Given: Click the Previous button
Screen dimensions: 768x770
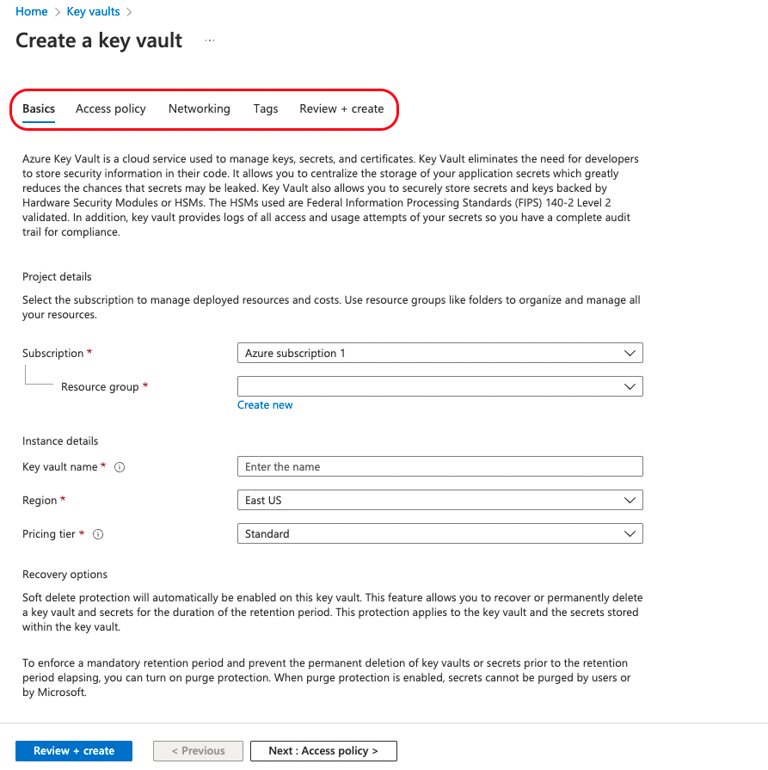Looking at the screenshot, I should pyautogui.click(x=198, y=751).
